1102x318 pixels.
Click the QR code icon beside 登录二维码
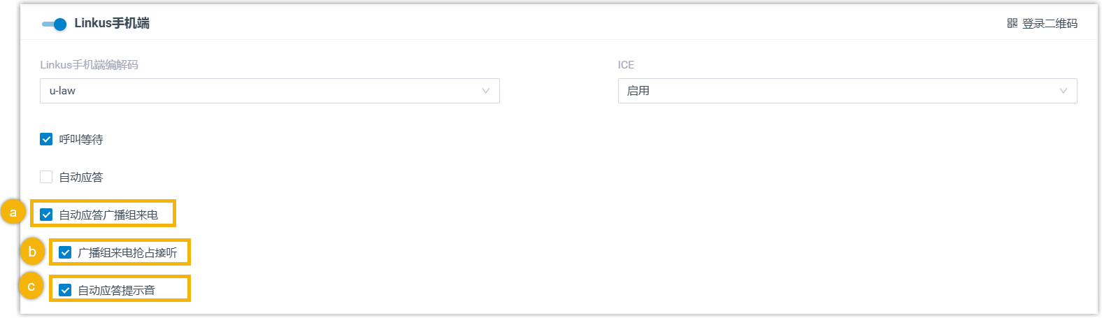click(x=1012, y=23)
